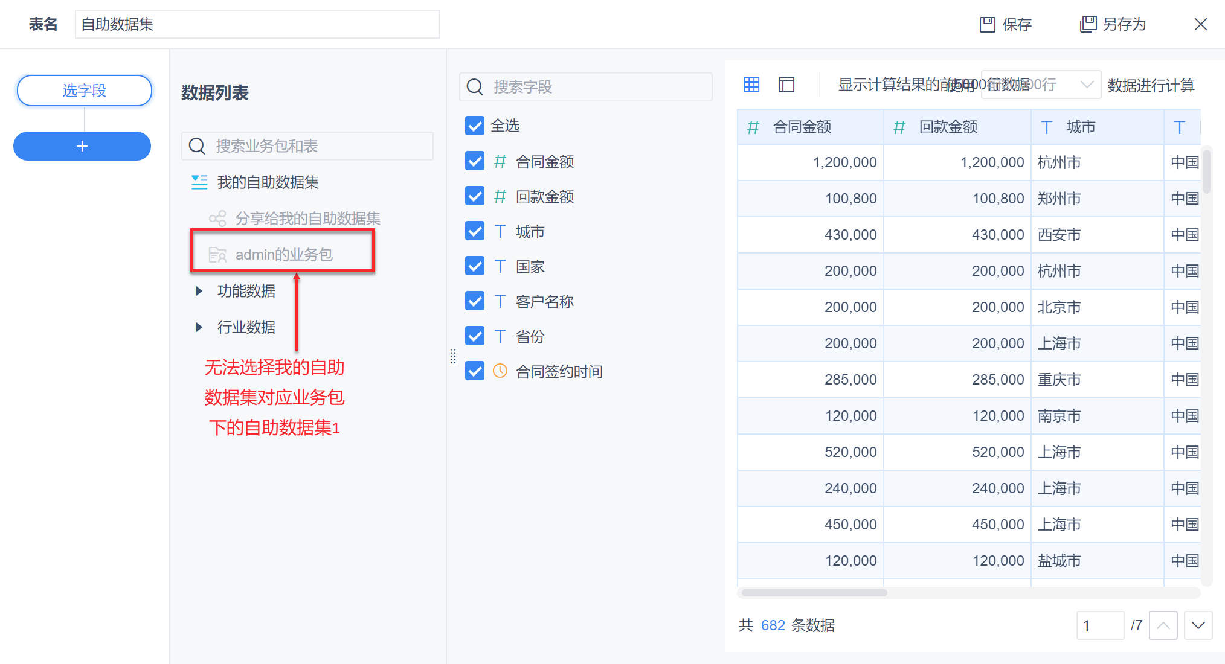This screenshot has width=1225, height=664.
Task: Uncheck the 回款金额 field checkbox
Action: point(475,196)
